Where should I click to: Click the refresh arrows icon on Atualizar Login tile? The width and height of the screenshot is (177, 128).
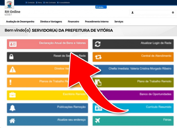(x=98, y=44)
